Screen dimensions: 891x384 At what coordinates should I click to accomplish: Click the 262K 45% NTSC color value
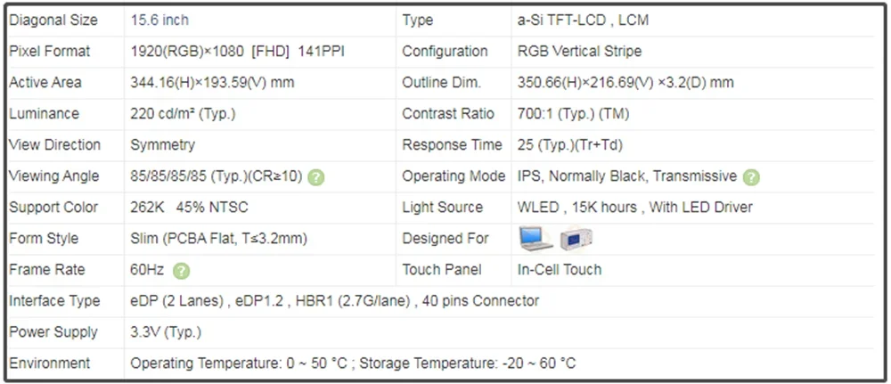coord(189,207)
